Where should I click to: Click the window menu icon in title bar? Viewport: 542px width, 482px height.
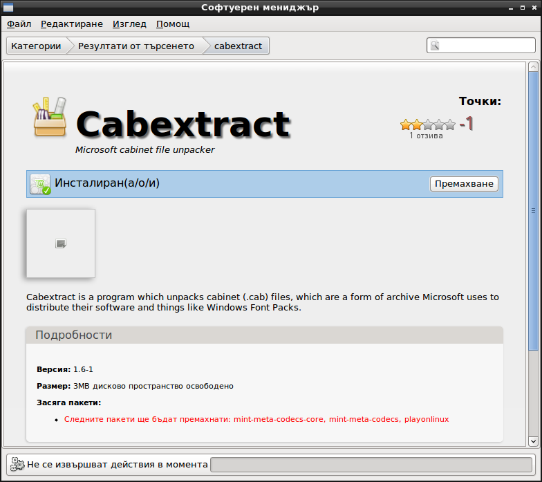8,7
